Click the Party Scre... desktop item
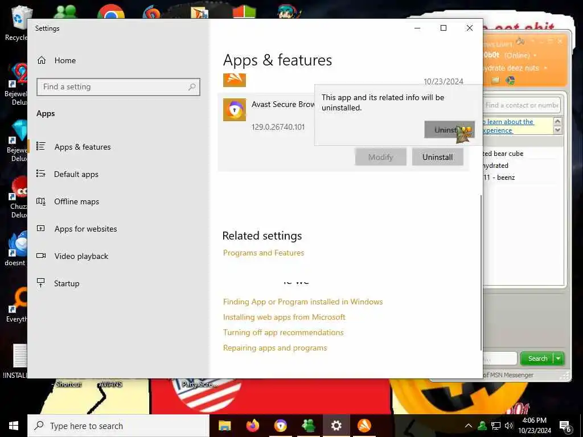 200,384
